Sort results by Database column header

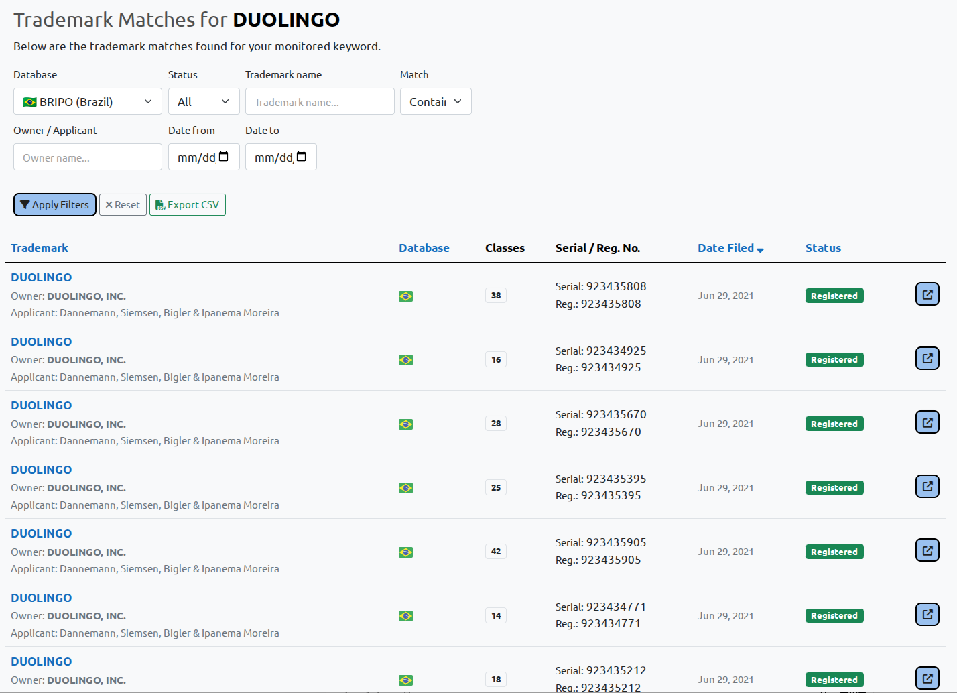(x=424, y=248)
